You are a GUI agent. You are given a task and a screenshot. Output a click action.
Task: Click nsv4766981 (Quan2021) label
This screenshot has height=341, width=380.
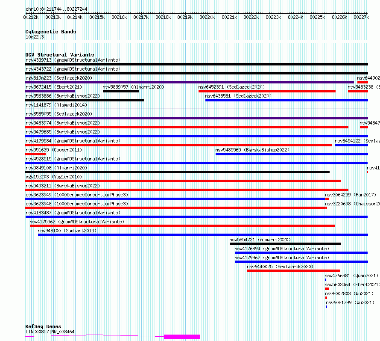tap(351, 276)
